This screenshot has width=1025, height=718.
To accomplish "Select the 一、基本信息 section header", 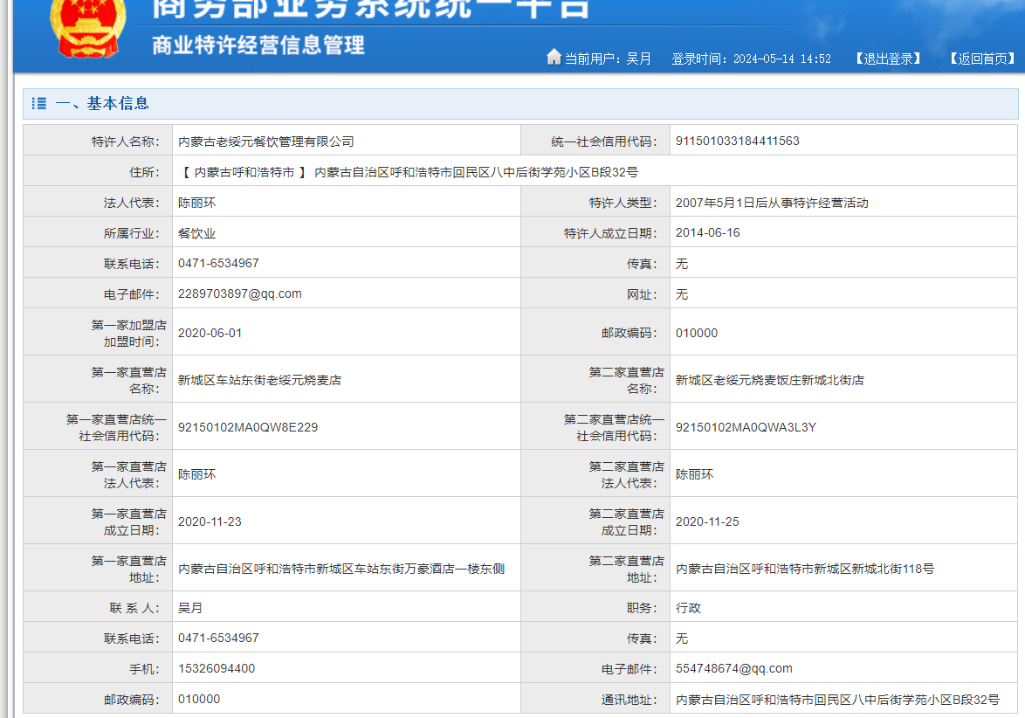I will (102, 104).
